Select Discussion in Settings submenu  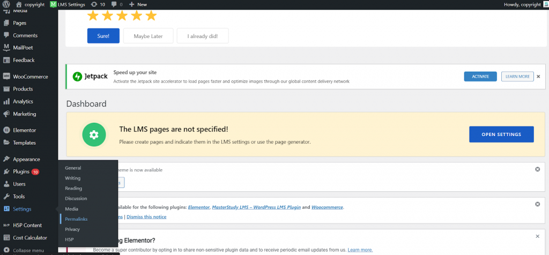76,199
